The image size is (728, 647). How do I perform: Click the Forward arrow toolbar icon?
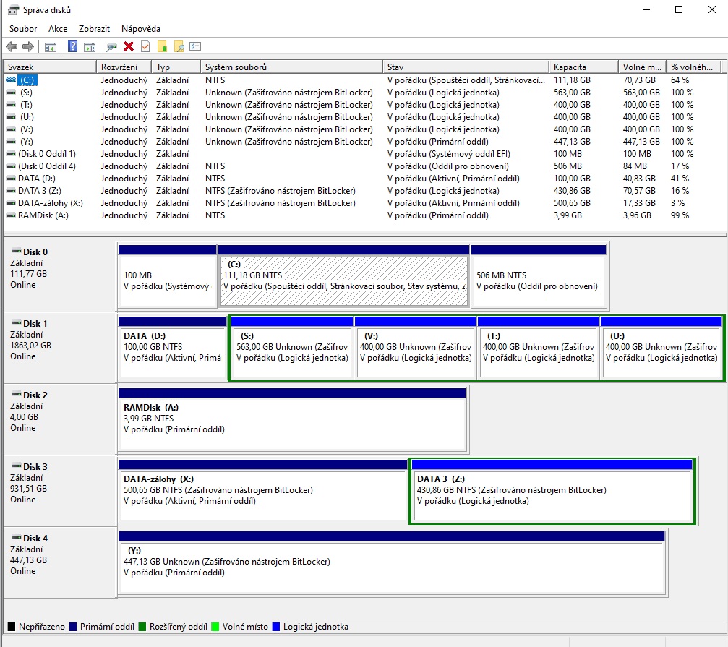[x=28, y=47]
